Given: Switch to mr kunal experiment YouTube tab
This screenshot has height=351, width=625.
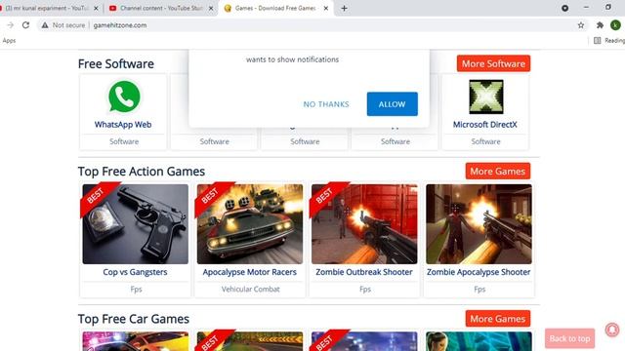Looking at the screenshot, I should (x=46, y=8).
